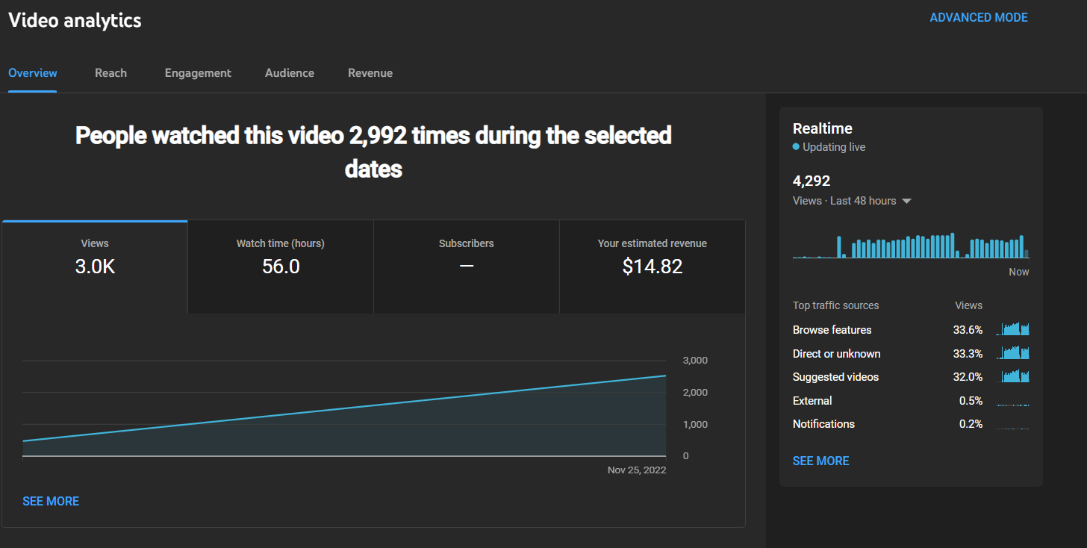
Task: Click the Direct or unknown sparkline chart
Action: (1012, 352)
